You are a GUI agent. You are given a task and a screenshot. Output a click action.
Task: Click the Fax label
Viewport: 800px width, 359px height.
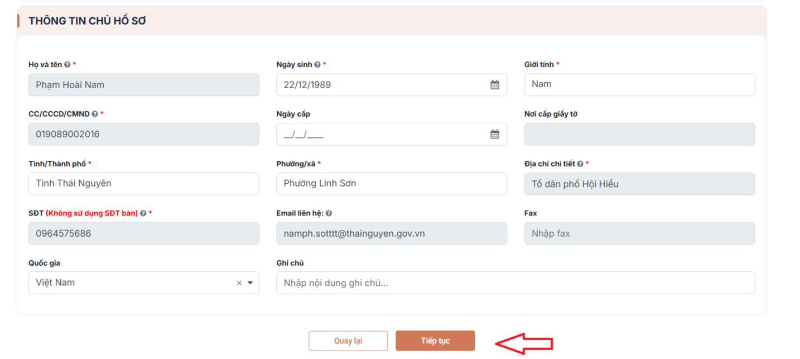[x=531, y=213]
